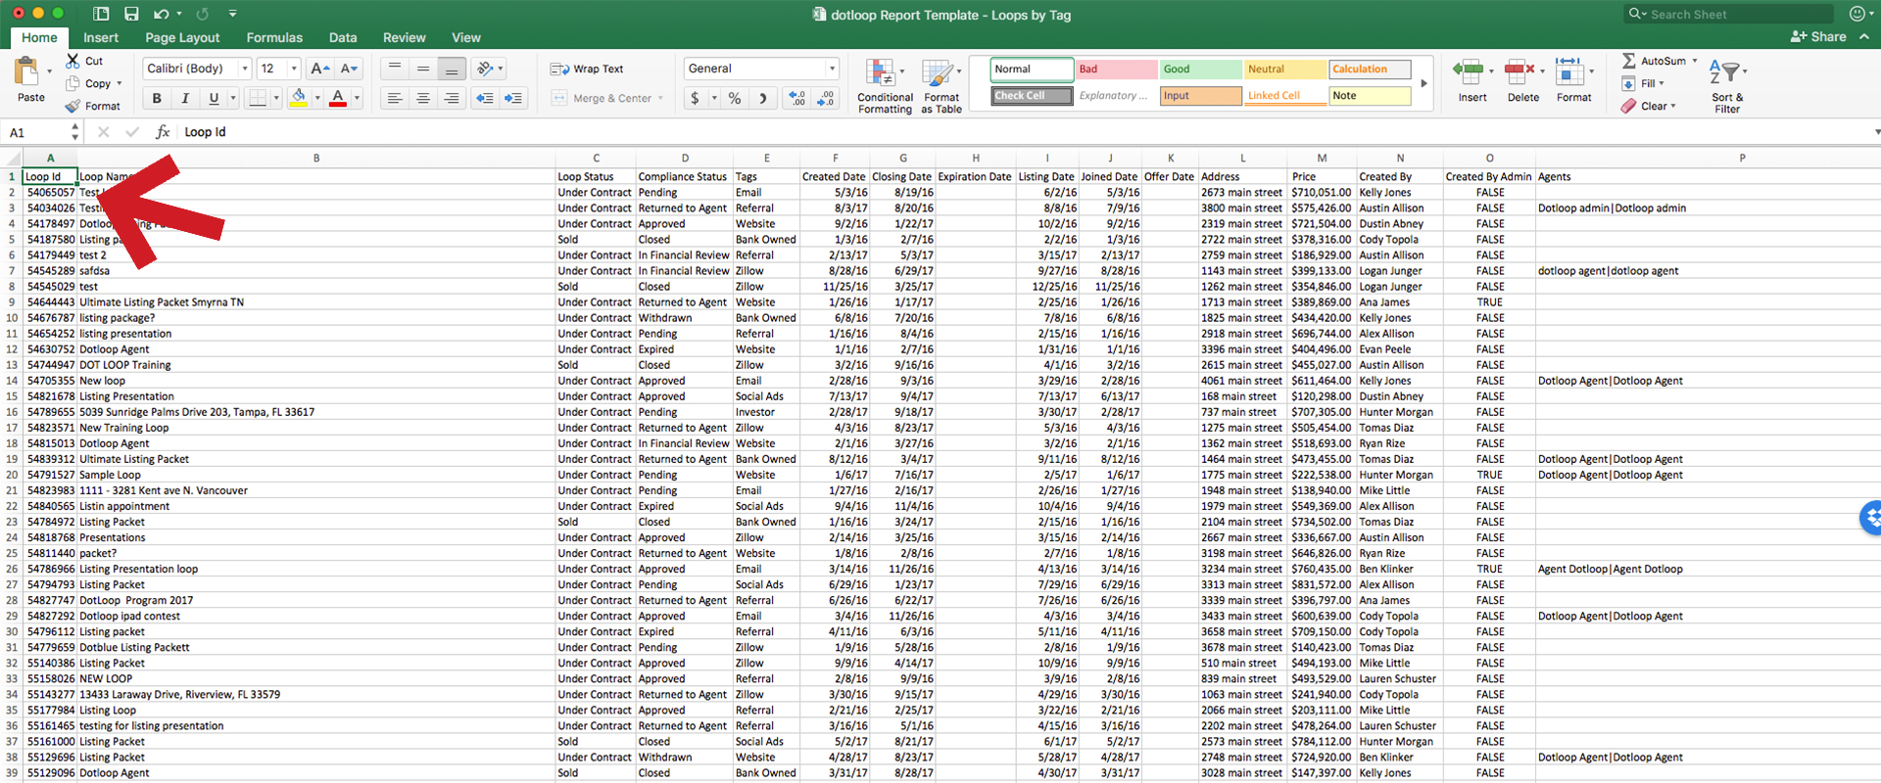The image size is (1881, 783).
Task: Apply comma style number format
Action: coord(763,98)
